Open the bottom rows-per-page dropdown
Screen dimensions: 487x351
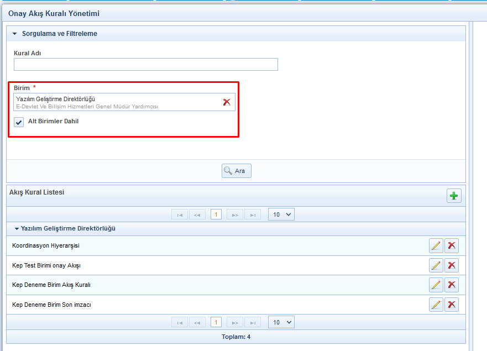(281, 322)
